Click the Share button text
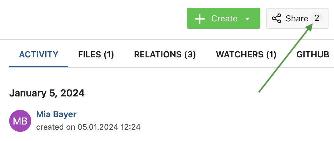The height and width of the screenshot is (141, 334). (297, 19)
